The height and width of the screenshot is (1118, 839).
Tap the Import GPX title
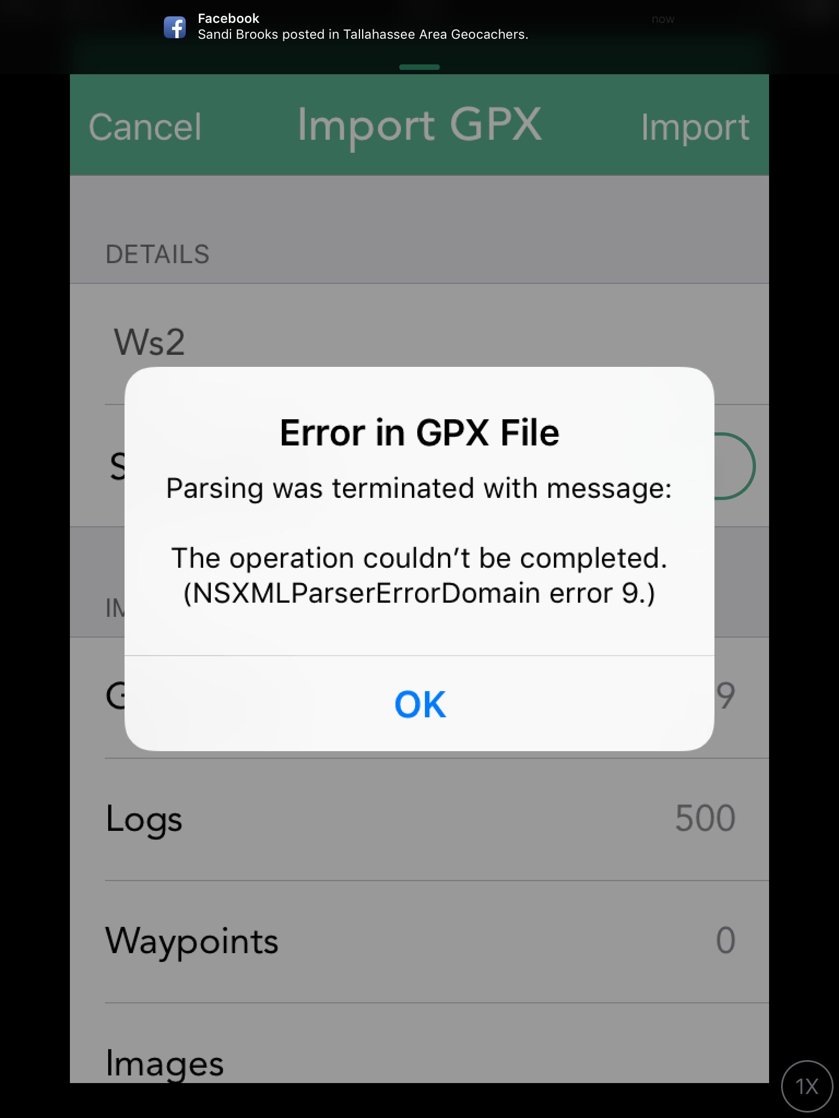click(x=419, y=126)
